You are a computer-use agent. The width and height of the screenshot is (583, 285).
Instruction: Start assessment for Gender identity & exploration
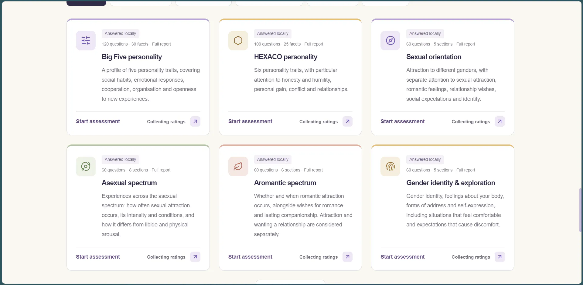pos(403,257)
